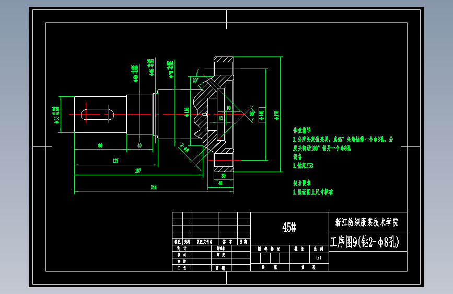Click the 设备 heading
This screenshot has height=294, width=453.
(297, 157)
